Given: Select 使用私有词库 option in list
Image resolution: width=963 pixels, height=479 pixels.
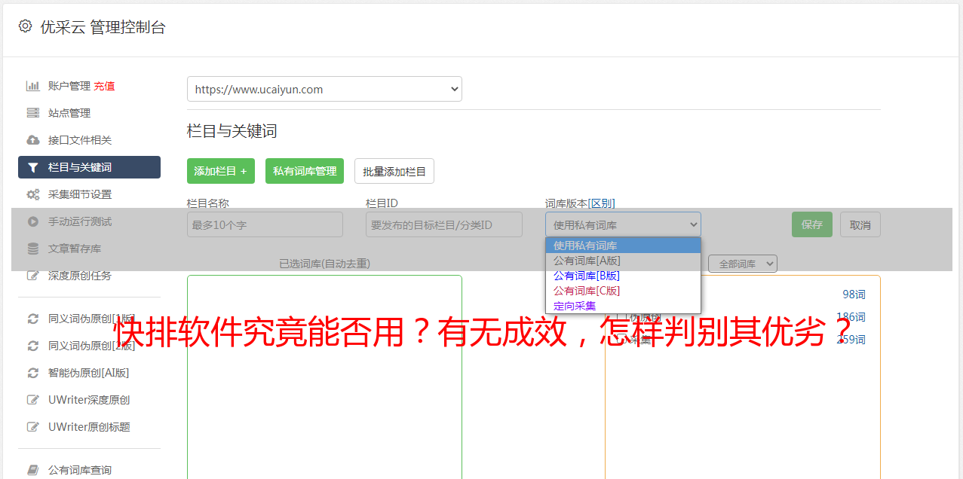Looking at the screenshot, I should (623, 246).
